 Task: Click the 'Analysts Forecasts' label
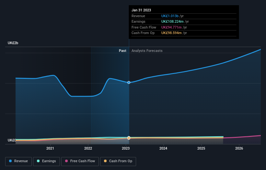[147, 51]
